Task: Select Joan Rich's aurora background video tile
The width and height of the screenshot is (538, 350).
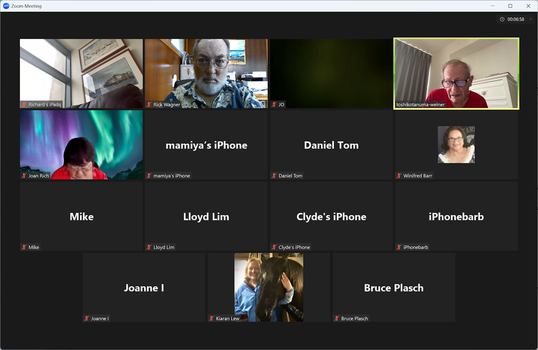Action: [81, 145]
